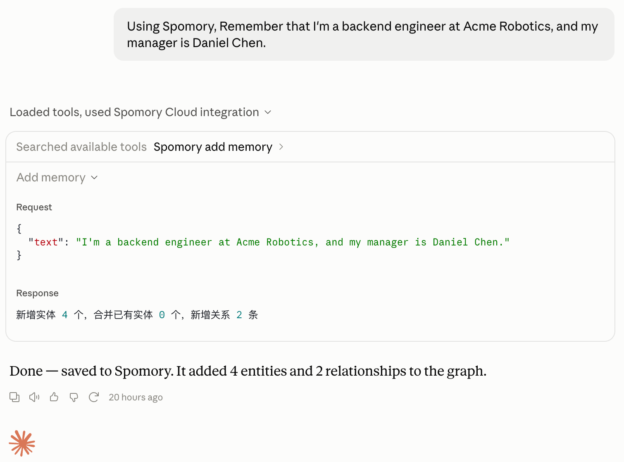
Task: Click the JSON "text" key in request
Action: tap(46, 242)
